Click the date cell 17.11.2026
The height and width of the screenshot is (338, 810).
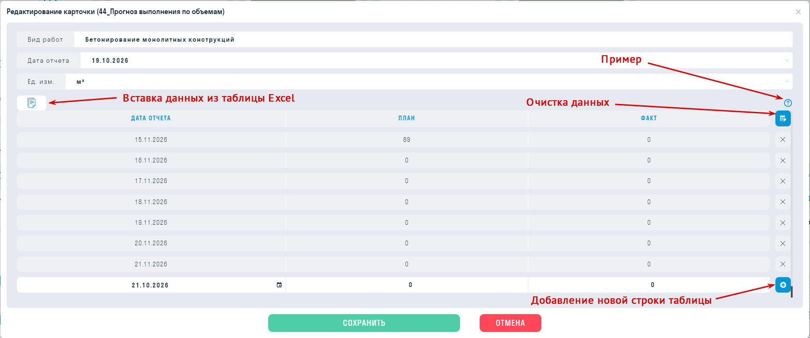coord(151,181)
